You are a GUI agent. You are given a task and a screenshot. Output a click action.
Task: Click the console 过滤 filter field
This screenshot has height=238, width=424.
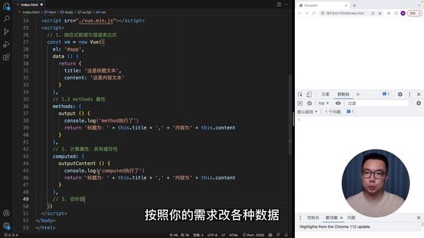click(x=378, y=103)
